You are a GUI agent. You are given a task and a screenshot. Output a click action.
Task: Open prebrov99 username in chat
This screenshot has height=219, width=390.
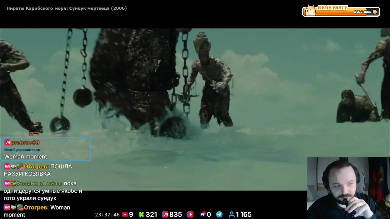(26, 143)
